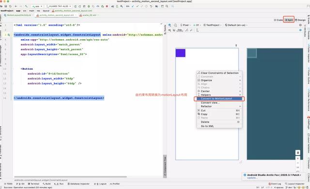The height and width of the screenshot is (189, 310).
Task: Select the purple button in design preview
Action: (x=181, y=53)
